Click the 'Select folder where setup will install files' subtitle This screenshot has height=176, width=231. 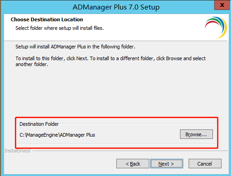(60, 28)
